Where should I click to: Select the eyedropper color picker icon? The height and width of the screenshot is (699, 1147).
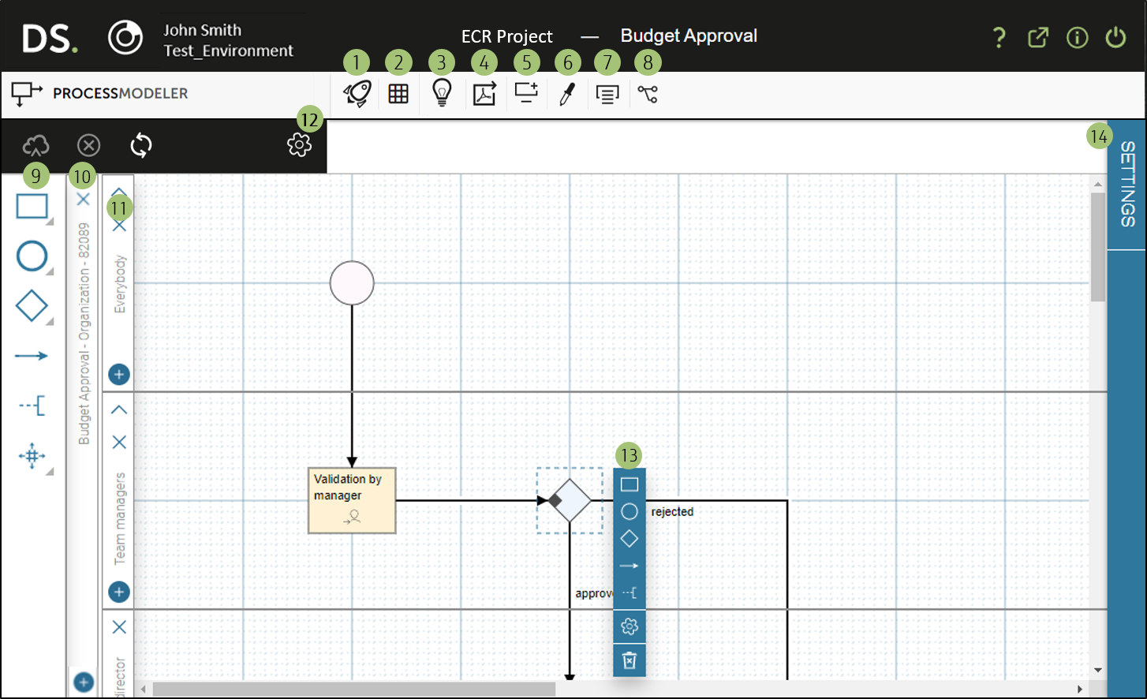566,94
